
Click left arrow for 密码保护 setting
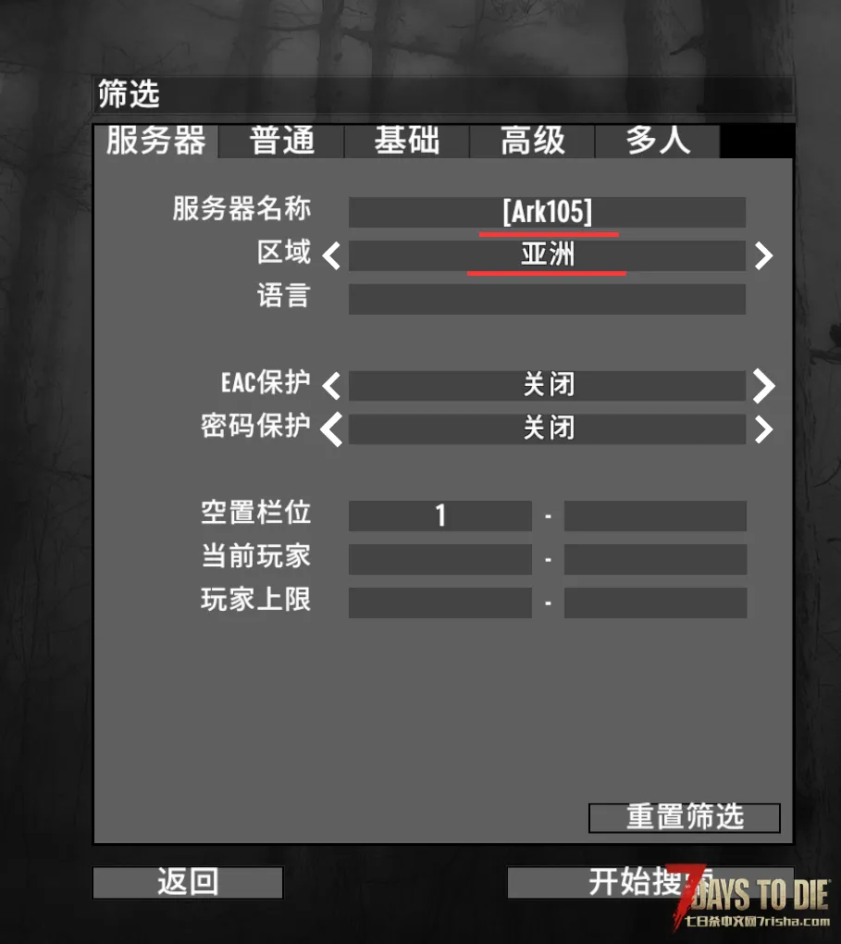click(x=332, y=429)
